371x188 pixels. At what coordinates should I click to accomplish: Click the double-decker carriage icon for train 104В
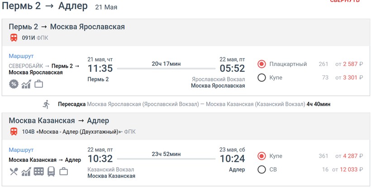coord(39,172)
